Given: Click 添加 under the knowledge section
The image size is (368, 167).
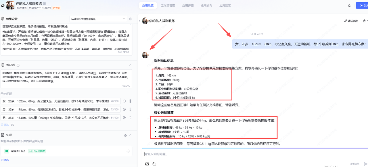Looking at the screenshot, I should [5, 160].
